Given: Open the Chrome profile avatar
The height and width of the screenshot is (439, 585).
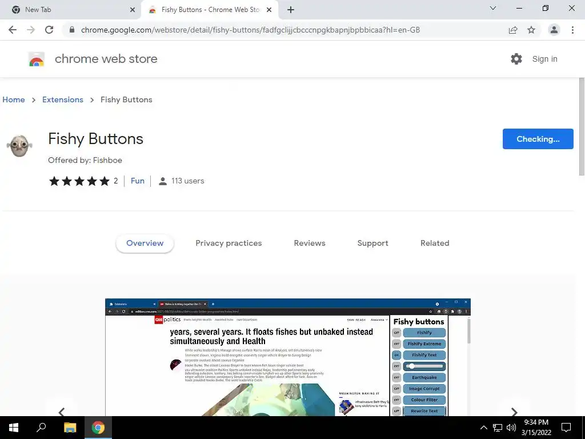Looking at the screenshot, I should point(554,30).
